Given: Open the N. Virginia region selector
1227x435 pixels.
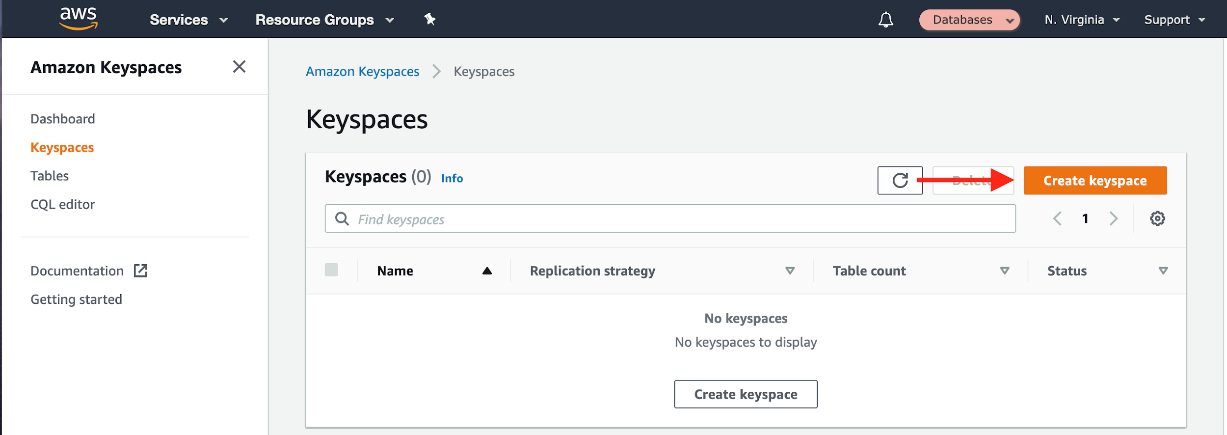Looking at the screenshot, I should click(1082, 20).
